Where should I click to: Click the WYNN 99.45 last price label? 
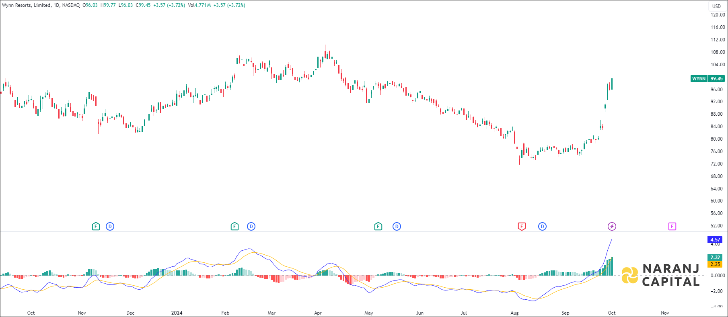(708, 79)
